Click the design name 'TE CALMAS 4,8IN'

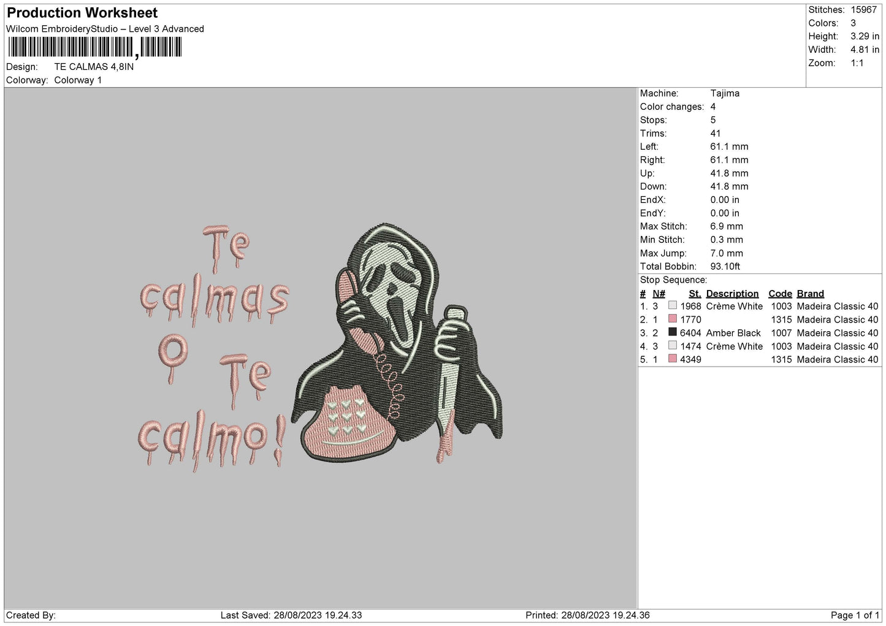click(94, 67)
